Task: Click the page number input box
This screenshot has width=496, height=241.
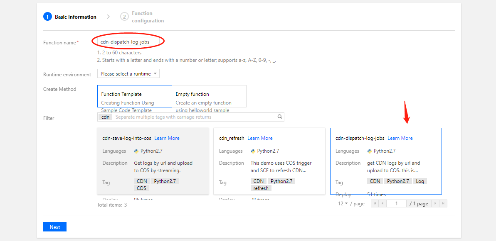Action: point(396,204)
